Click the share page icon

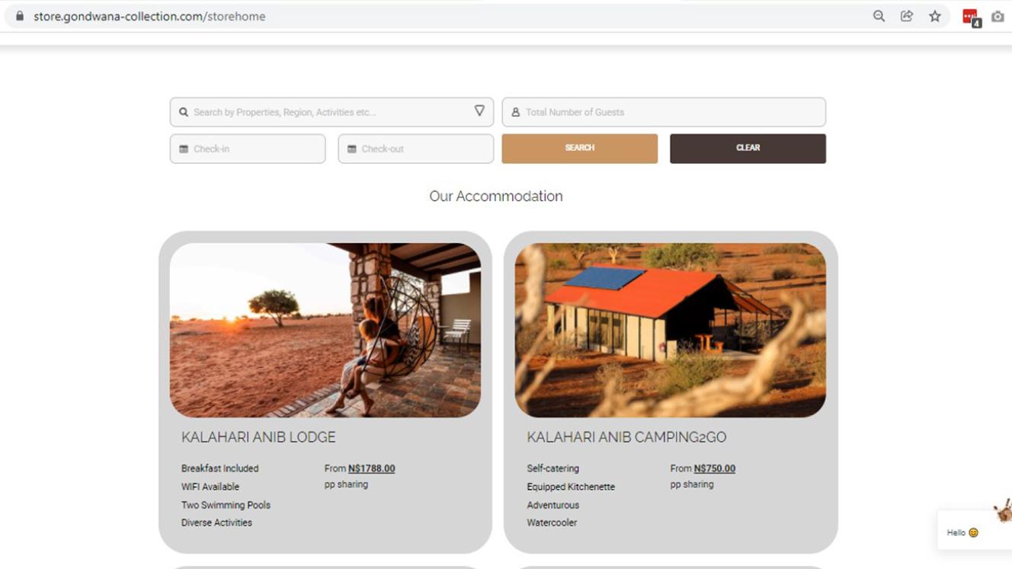(907, 16)
